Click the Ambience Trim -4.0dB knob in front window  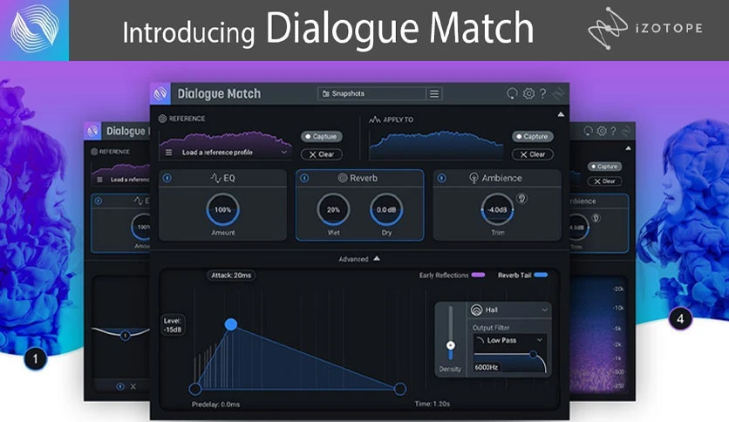pyautogui.click(x=497, y=210)
